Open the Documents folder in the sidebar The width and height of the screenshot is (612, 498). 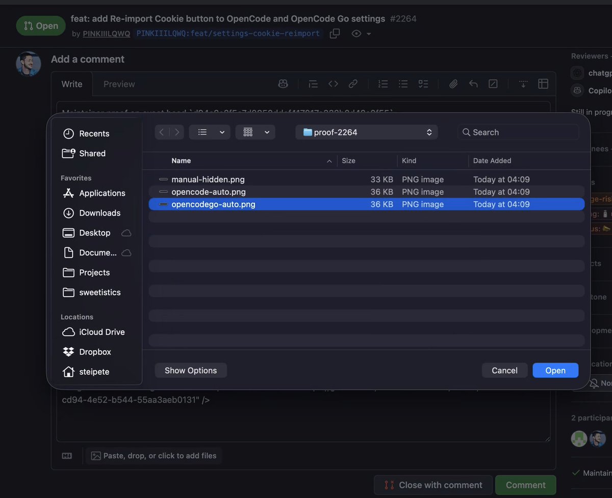(x=90, y=253)
